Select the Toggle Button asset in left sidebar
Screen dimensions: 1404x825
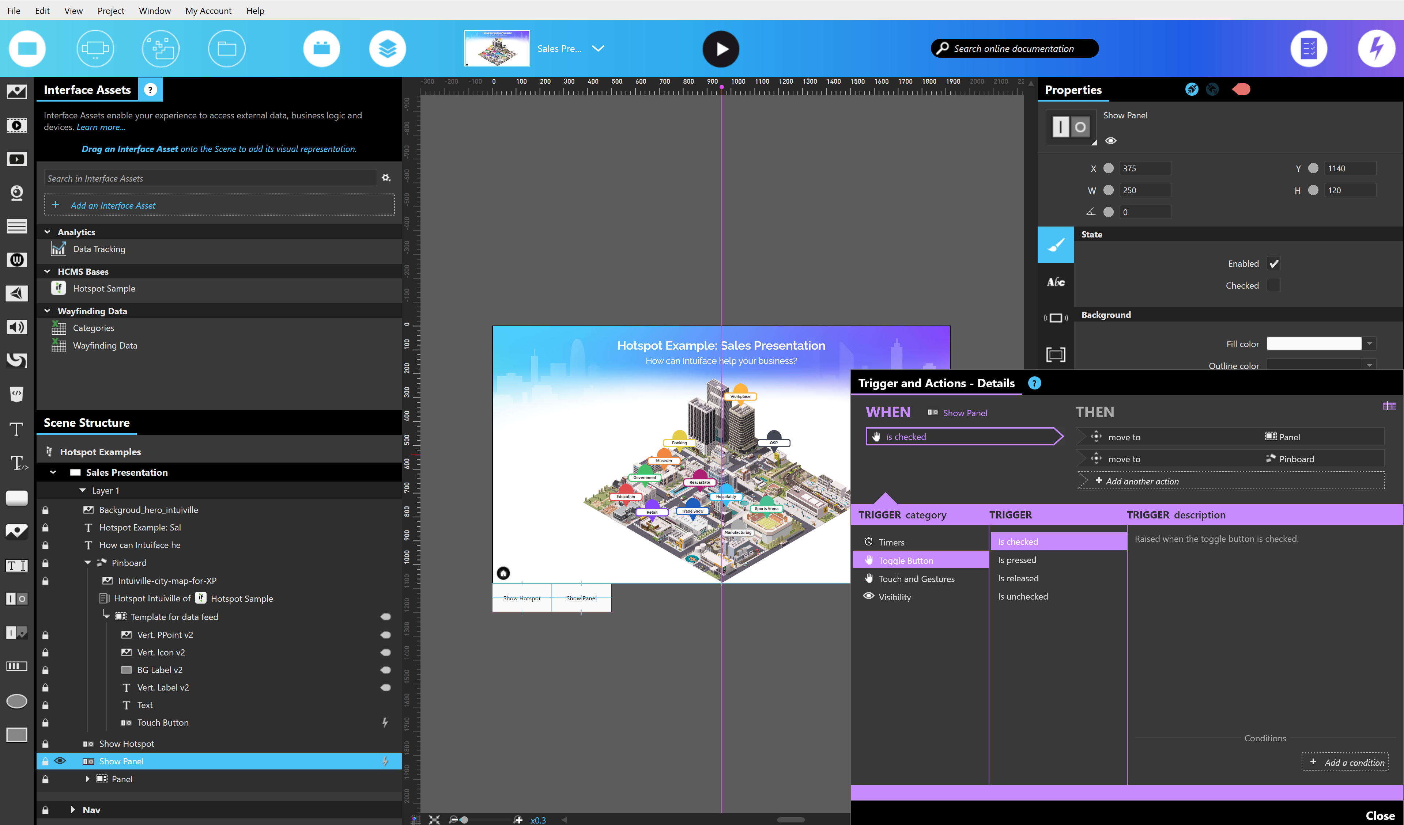click(17, 599)
